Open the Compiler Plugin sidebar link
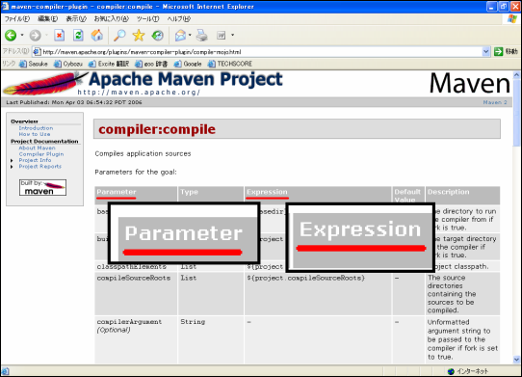Image resolution: width=522 pixels, height=377 pixels. coord(41,154)
